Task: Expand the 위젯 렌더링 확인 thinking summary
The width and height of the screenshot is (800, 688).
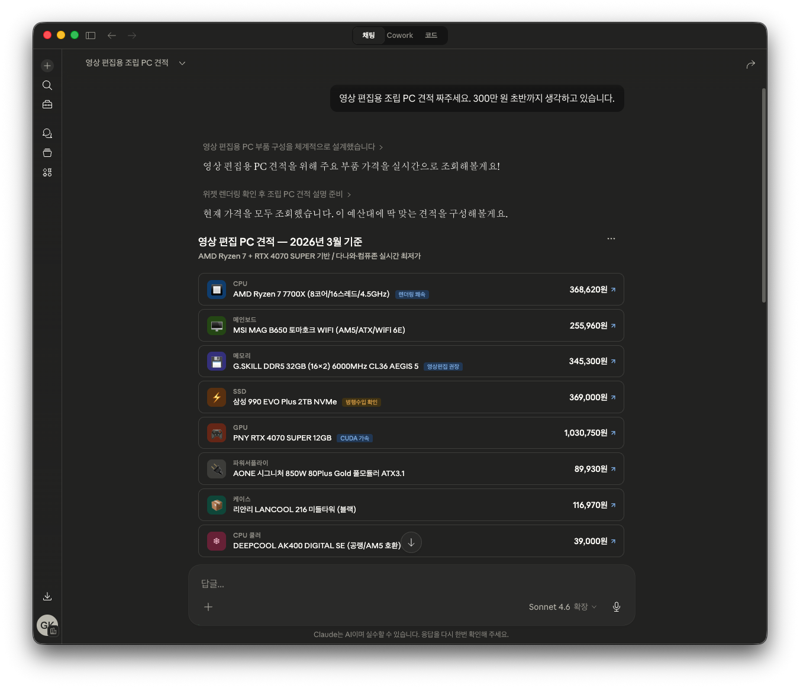Action: click(x=277, y=194)
